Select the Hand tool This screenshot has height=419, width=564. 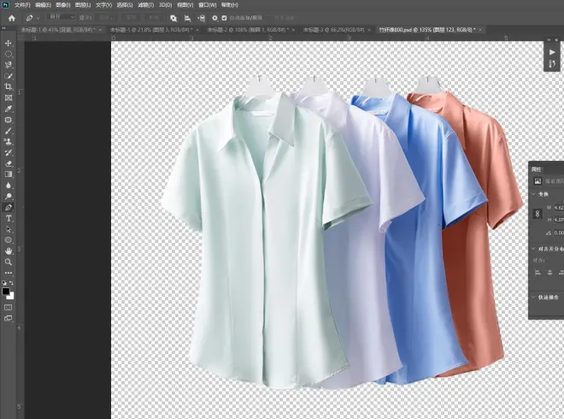click(x=9, y=251)
